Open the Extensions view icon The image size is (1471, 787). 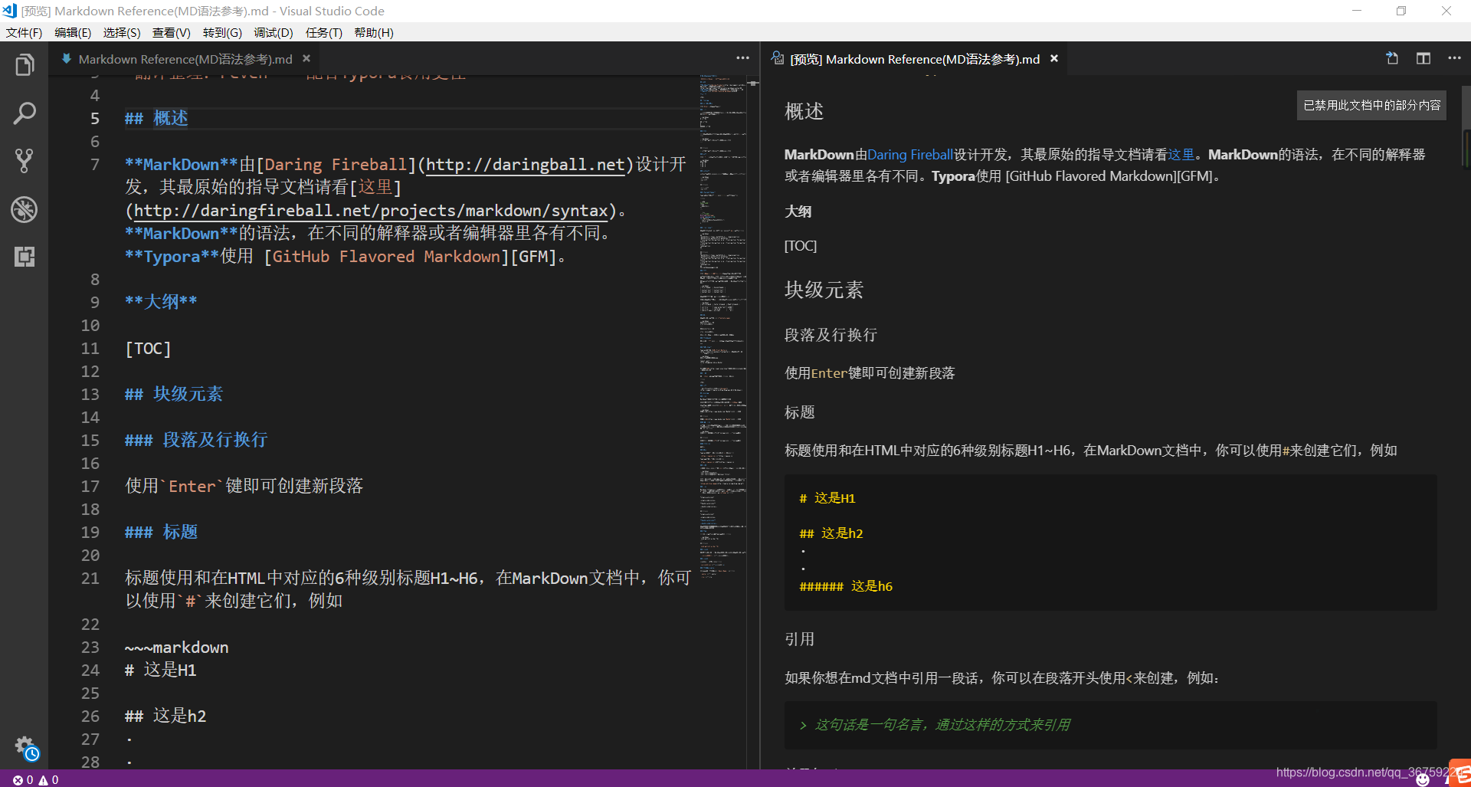(x=25, y=257)
